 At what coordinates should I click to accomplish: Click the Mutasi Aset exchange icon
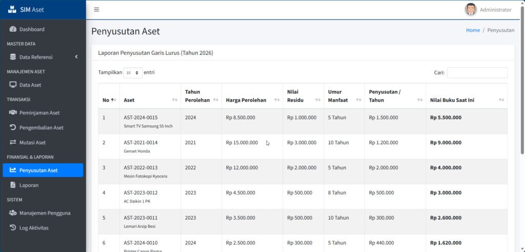tap(13, 142)
